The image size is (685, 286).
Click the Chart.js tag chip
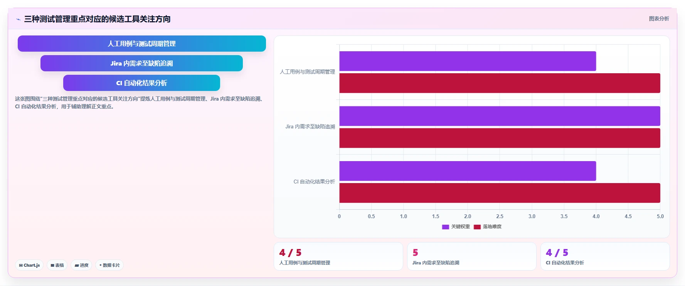[29, 265]
